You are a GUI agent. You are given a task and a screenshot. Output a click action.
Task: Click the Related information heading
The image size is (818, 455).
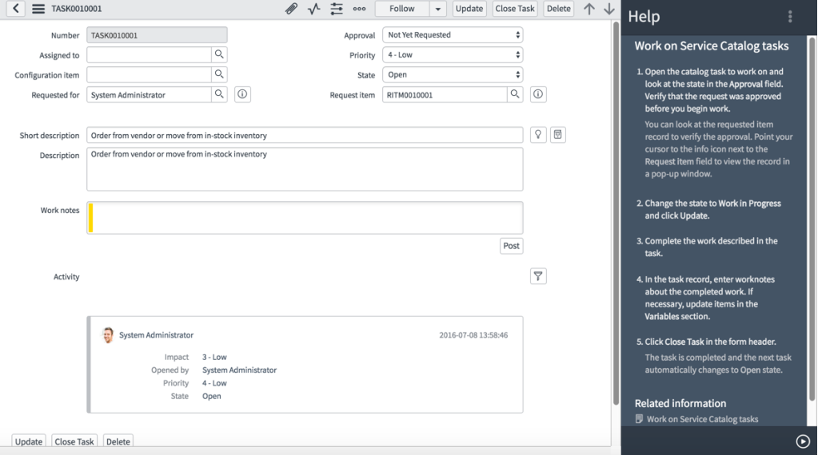point(680,403)
